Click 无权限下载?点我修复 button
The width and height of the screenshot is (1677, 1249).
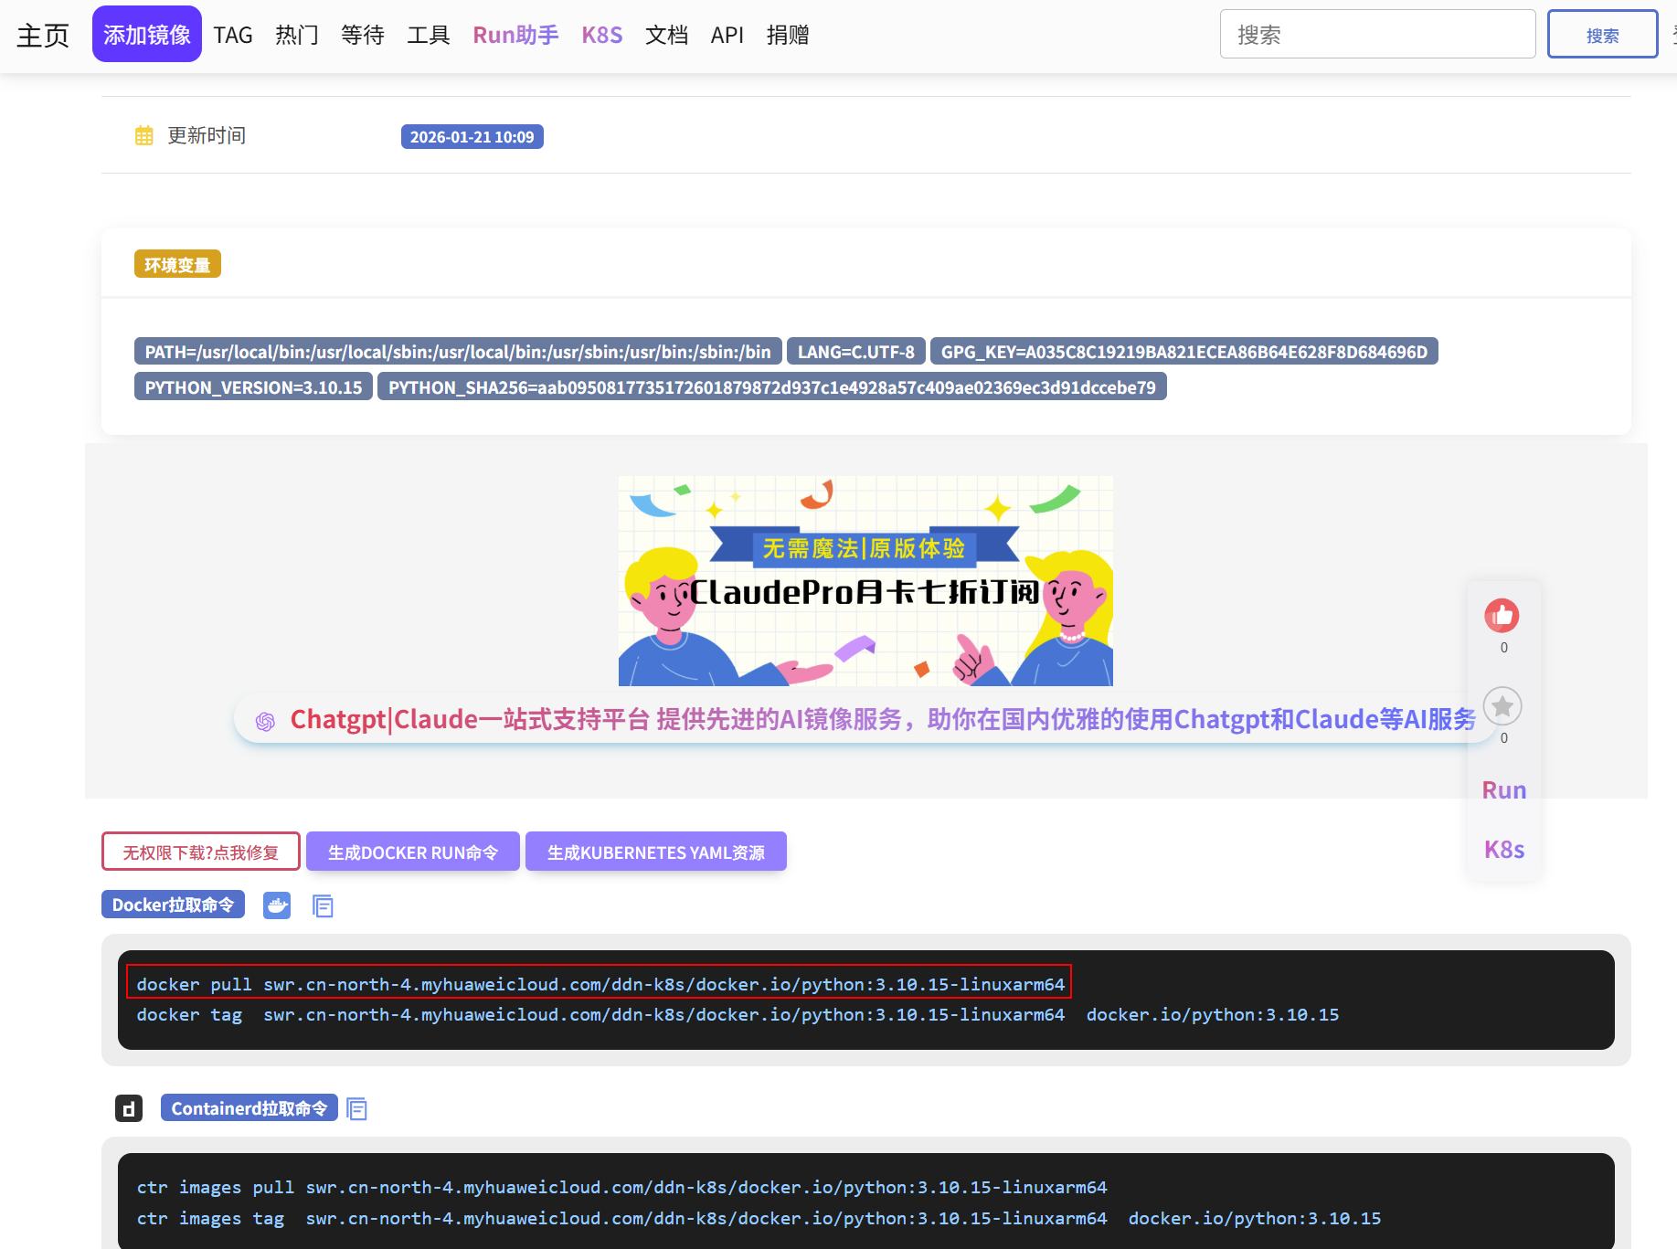tap(201, 852)
